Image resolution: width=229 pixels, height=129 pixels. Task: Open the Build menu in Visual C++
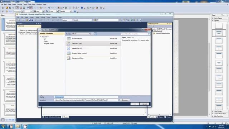click(37, 18)
